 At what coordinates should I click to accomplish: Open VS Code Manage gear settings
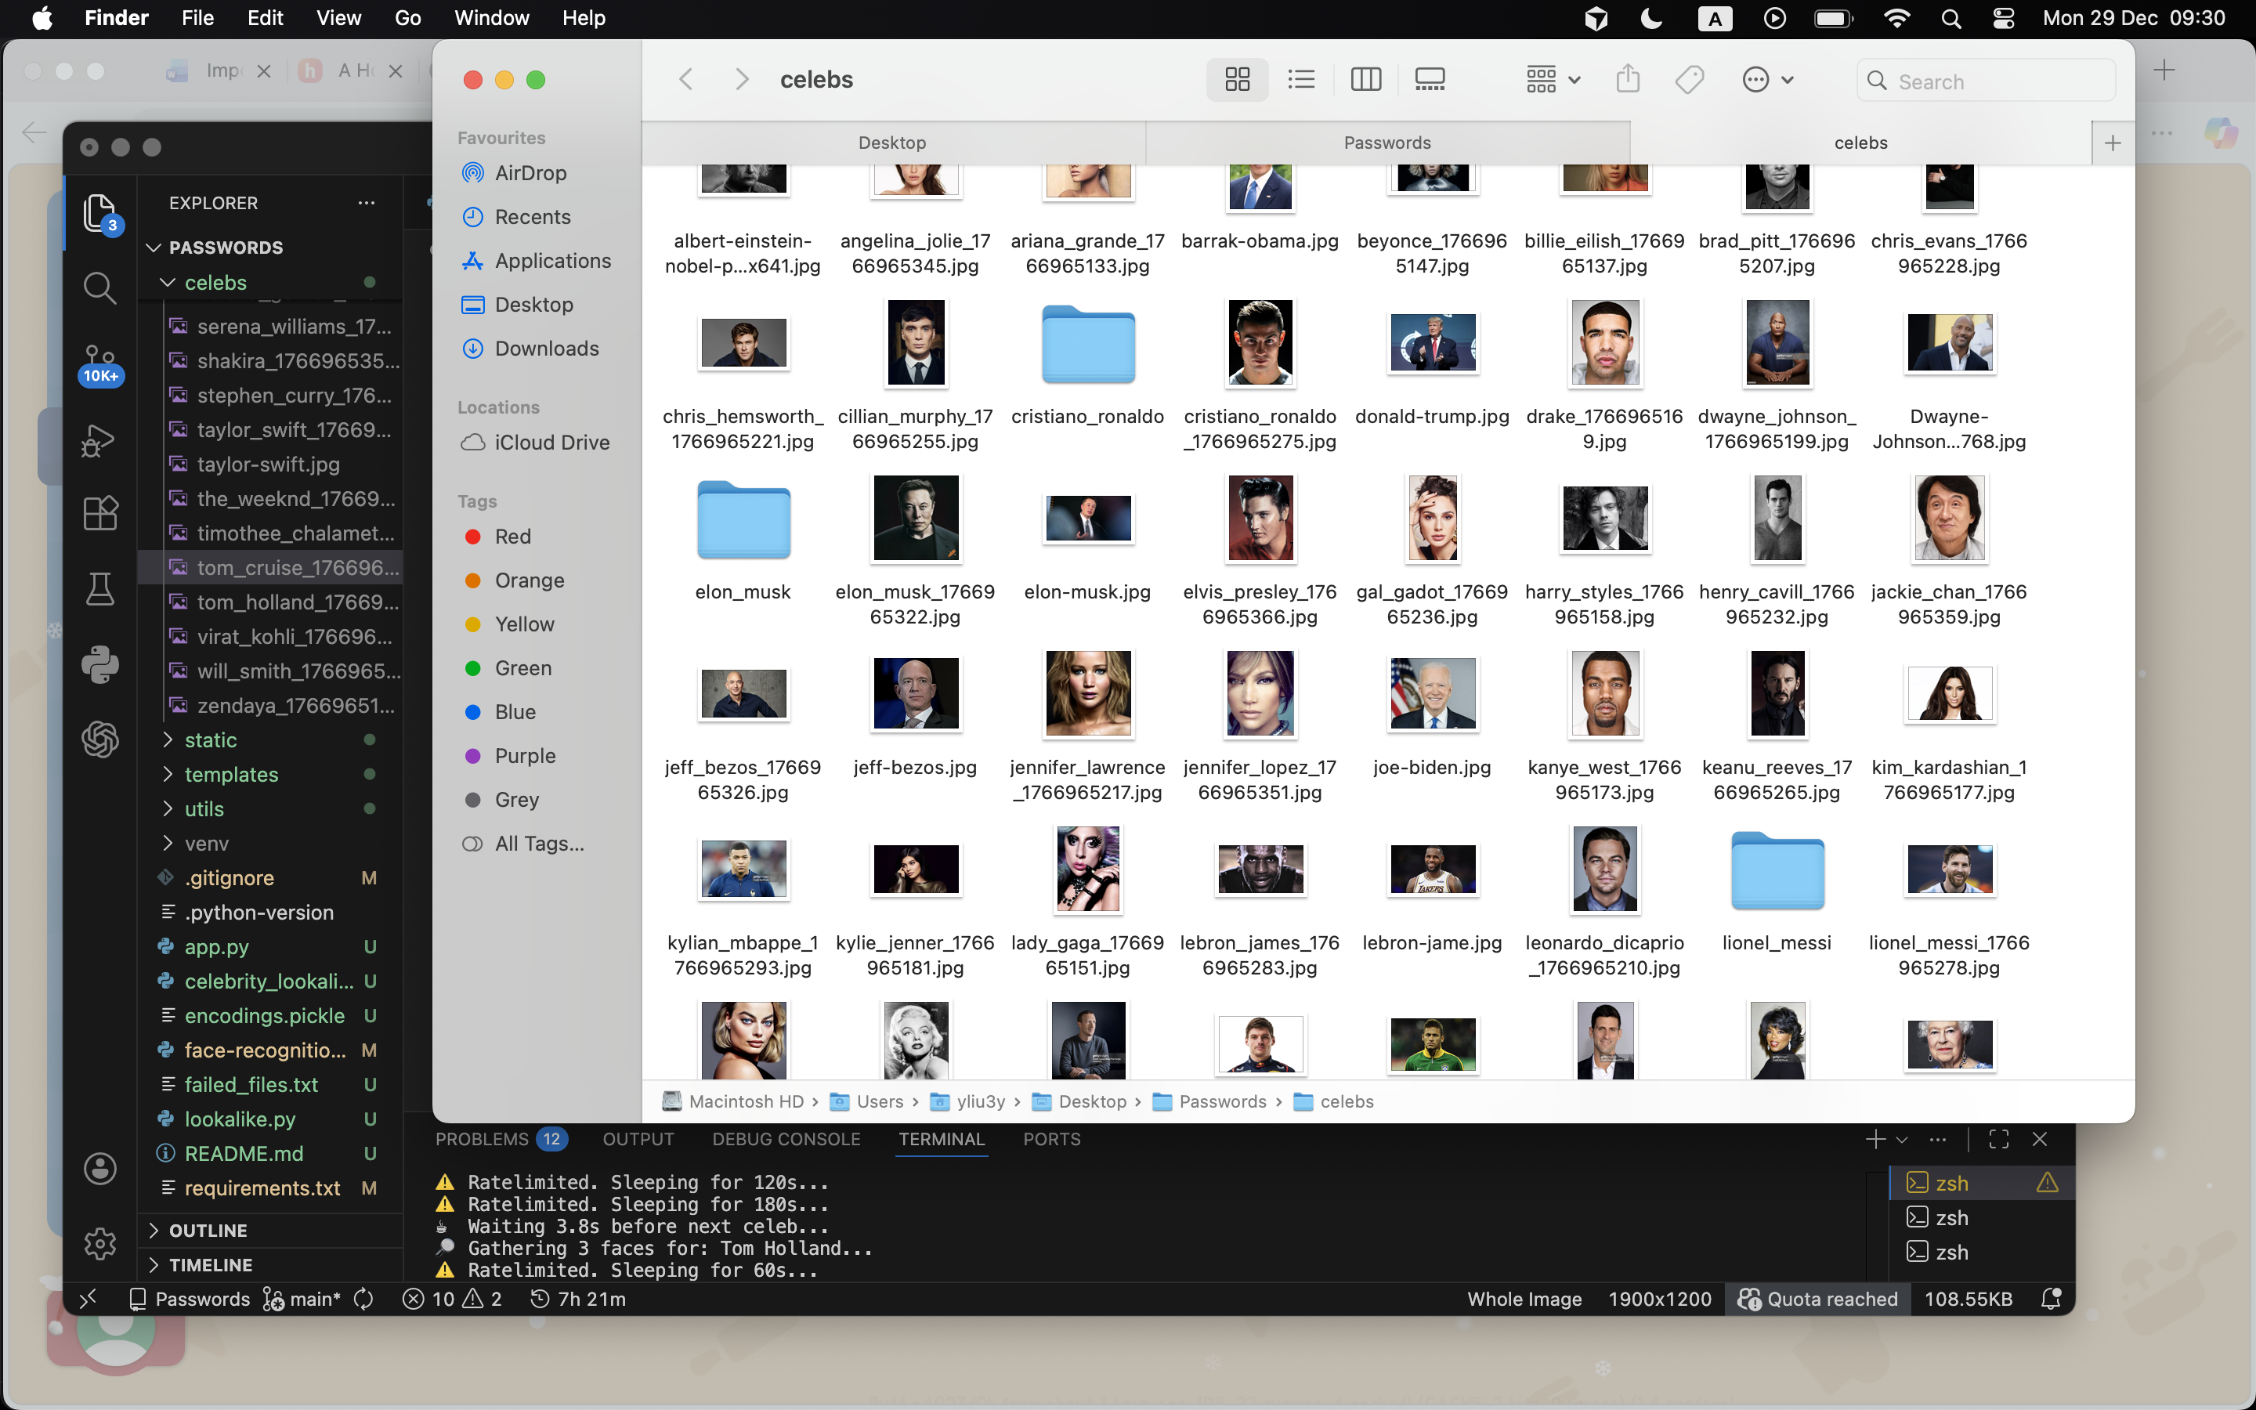[x=99, y=1243]
